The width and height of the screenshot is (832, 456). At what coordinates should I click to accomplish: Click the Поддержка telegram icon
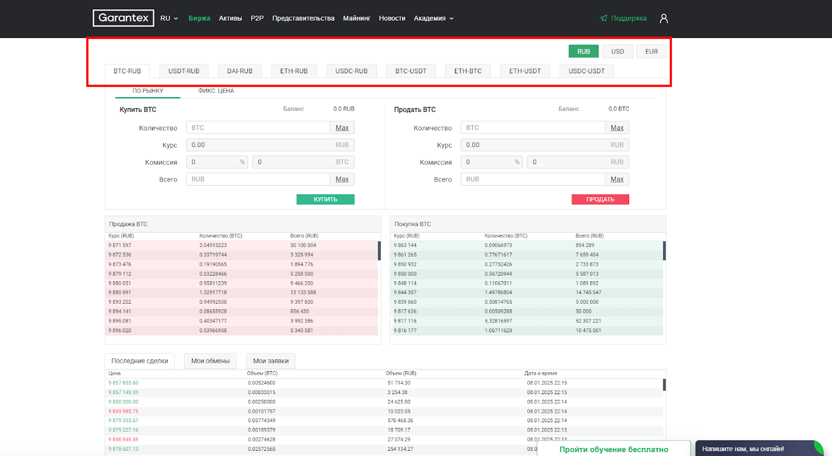click(603, 18)
